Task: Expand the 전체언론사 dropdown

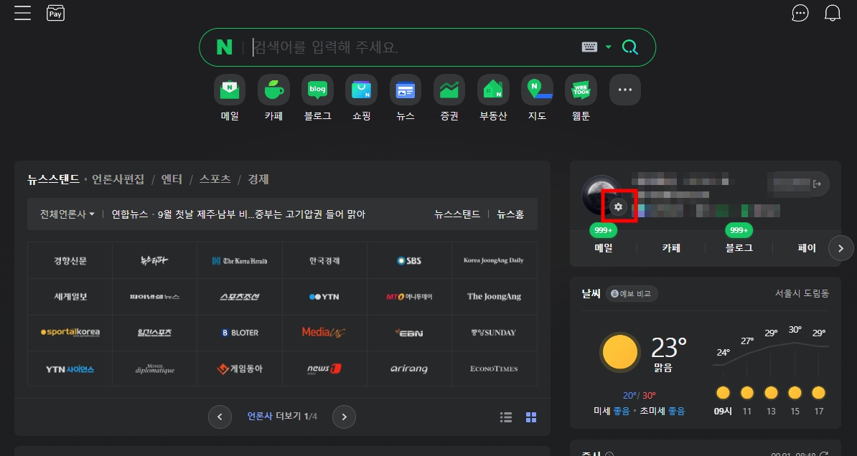Action: coord(67,214)
